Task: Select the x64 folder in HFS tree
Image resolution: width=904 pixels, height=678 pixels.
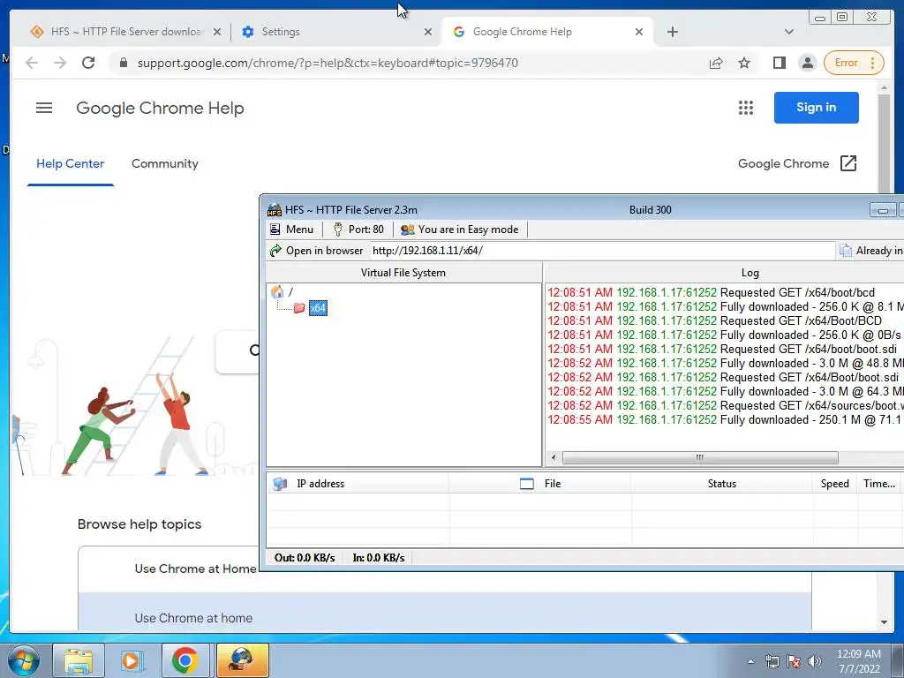Action: [318, 308]
